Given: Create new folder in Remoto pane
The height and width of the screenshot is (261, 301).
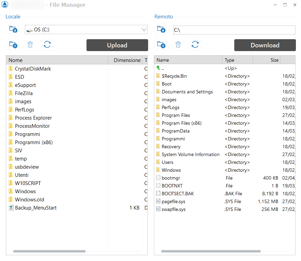Looking at the screenshot, I should coord(161,45).
